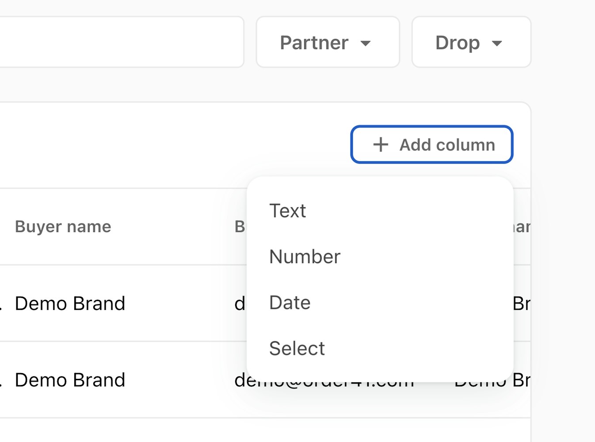Viewport: 595px width, 442px height.
Task: Choose Number column type
Action: (x=380, y=257)
